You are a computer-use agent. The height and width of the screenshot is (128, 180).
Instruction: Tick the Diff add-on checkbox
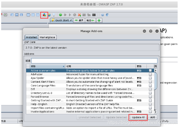pyautogui.click(x=150, y=89)
